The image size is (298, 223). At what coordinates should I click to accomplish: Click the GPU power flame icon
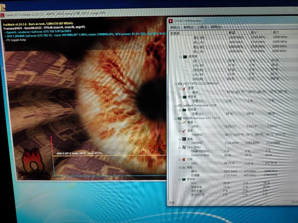[x=184, y=159]
